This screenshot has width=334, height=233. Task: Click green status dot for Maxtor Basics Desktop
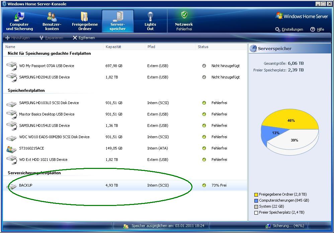coord(204,114)
